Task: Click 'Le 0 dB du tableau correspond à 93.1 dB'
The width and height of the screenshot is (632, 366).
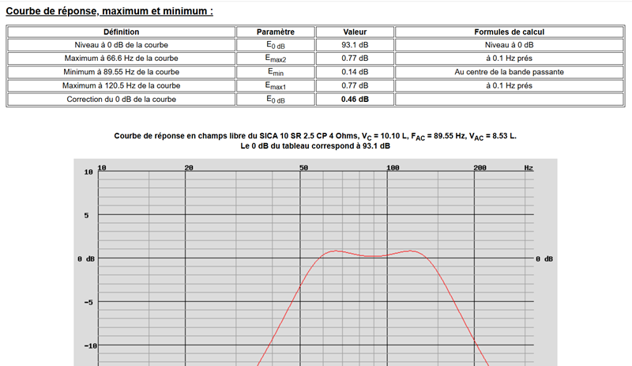Action: pyautogui.click(x=315, y=146)
